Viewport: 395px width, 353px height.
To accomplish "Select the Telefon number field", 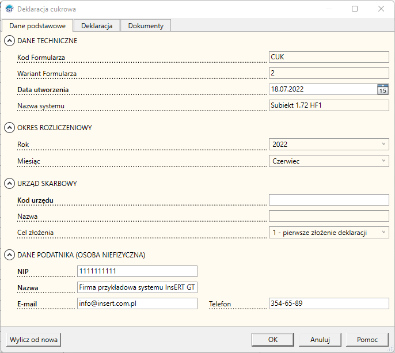I will coord(329,303).
